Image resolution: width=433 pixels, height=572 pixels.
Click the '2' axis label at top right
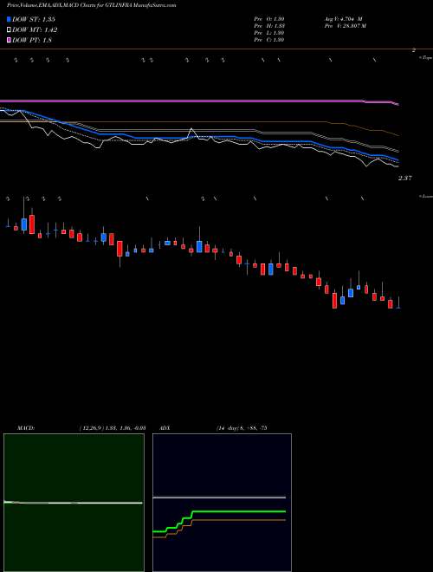point(414,51)
